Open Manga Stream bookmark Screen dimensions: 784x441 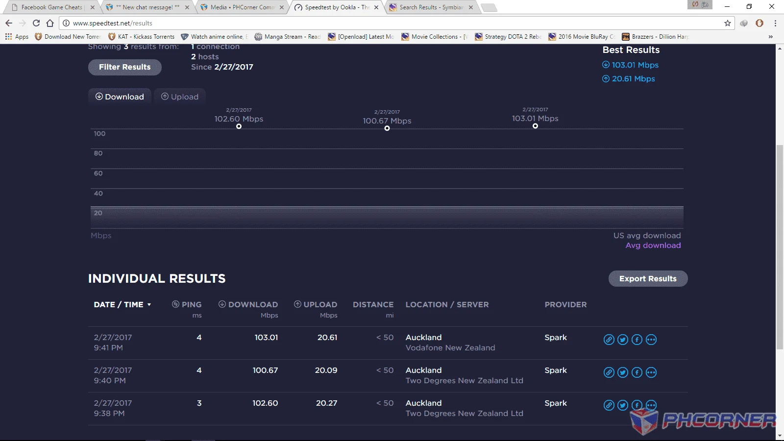pos(288,37)
